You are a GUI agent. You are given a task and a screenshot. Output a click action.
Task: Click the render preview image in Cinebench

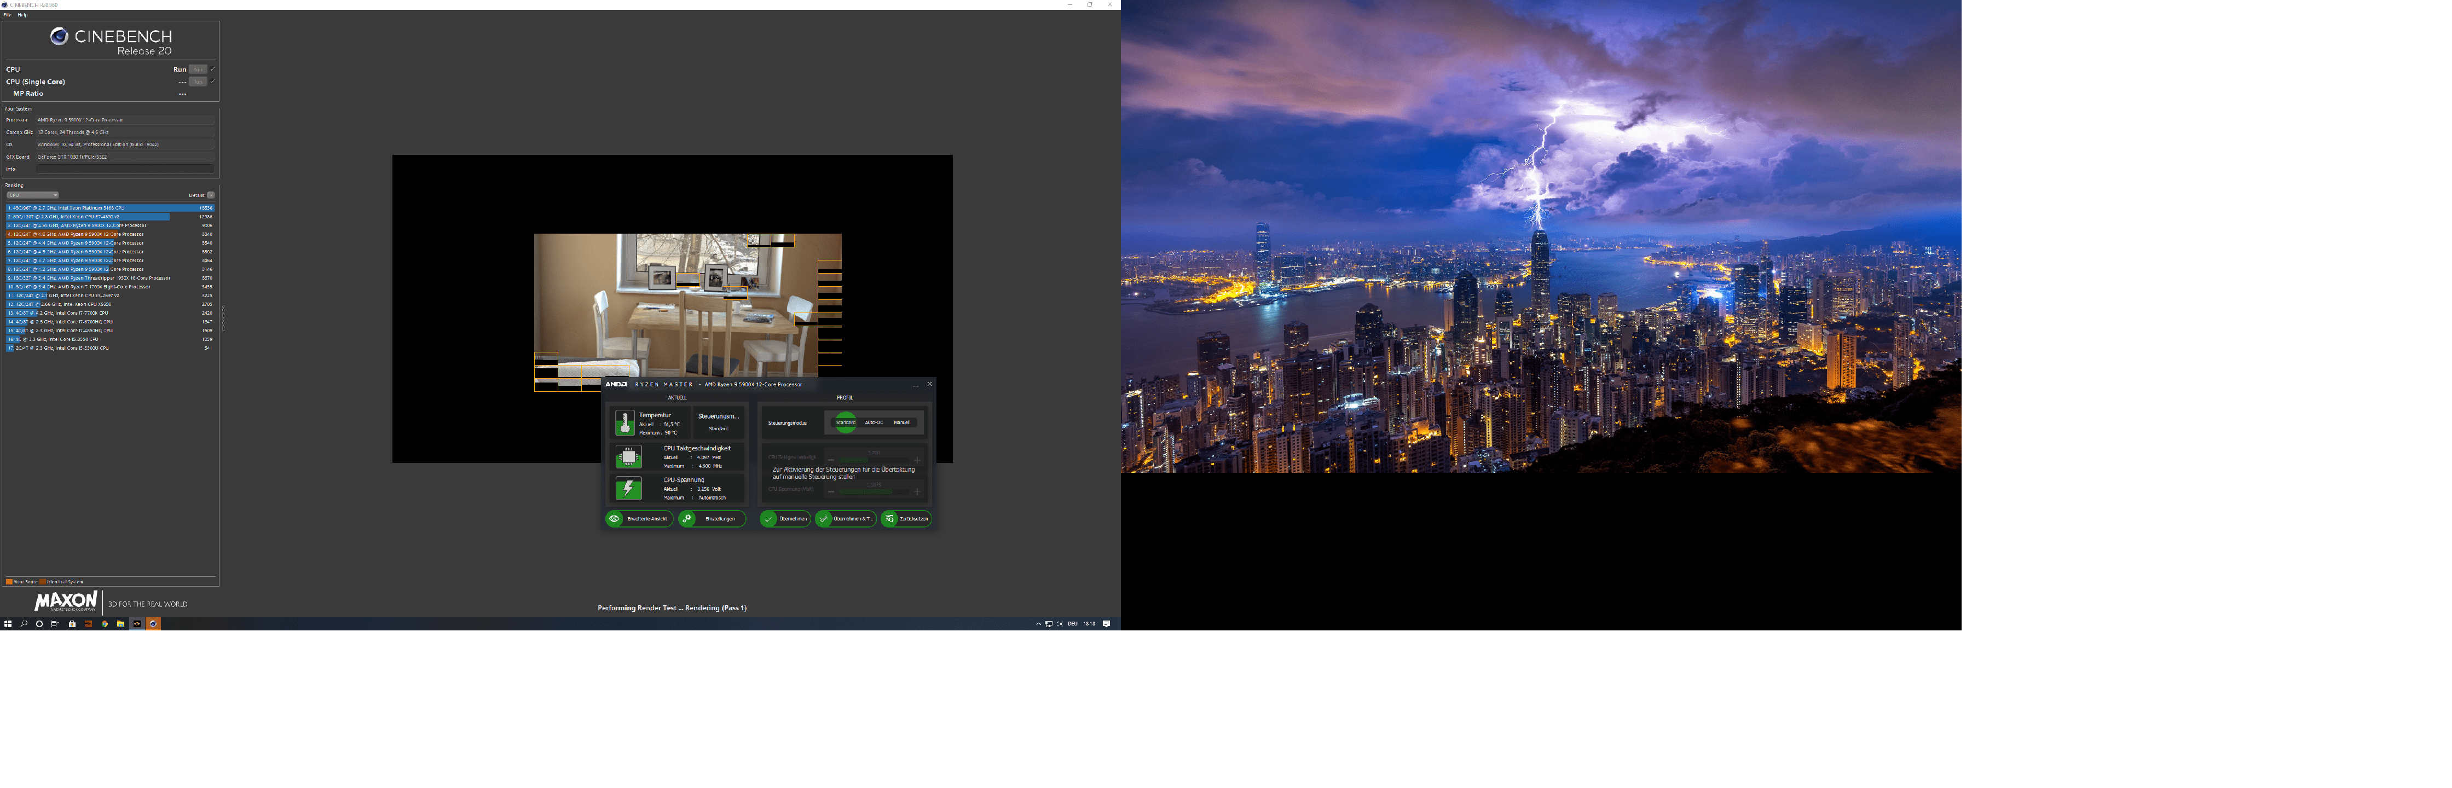click(687, 312)
